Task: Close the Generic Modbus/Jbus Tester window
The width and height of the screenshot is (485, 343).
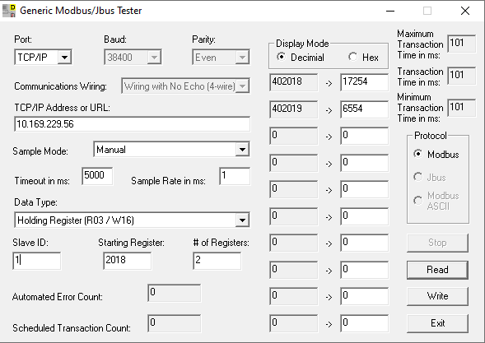Action: 465,11
